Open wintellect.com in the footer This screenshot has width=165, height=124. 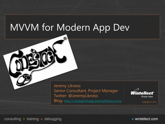pos(146,119)
